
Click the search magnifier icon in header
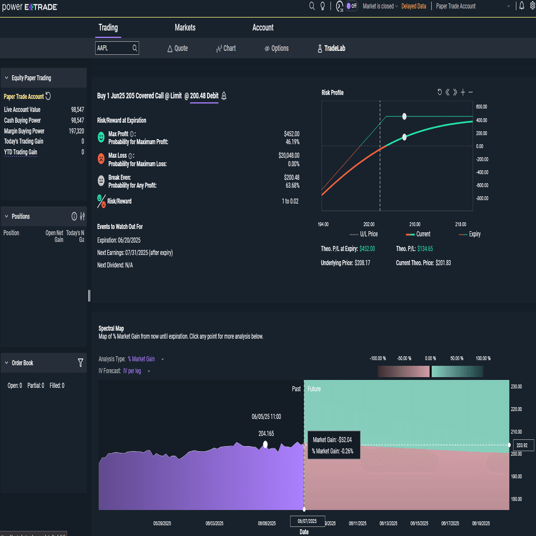(x=312, y=6)
